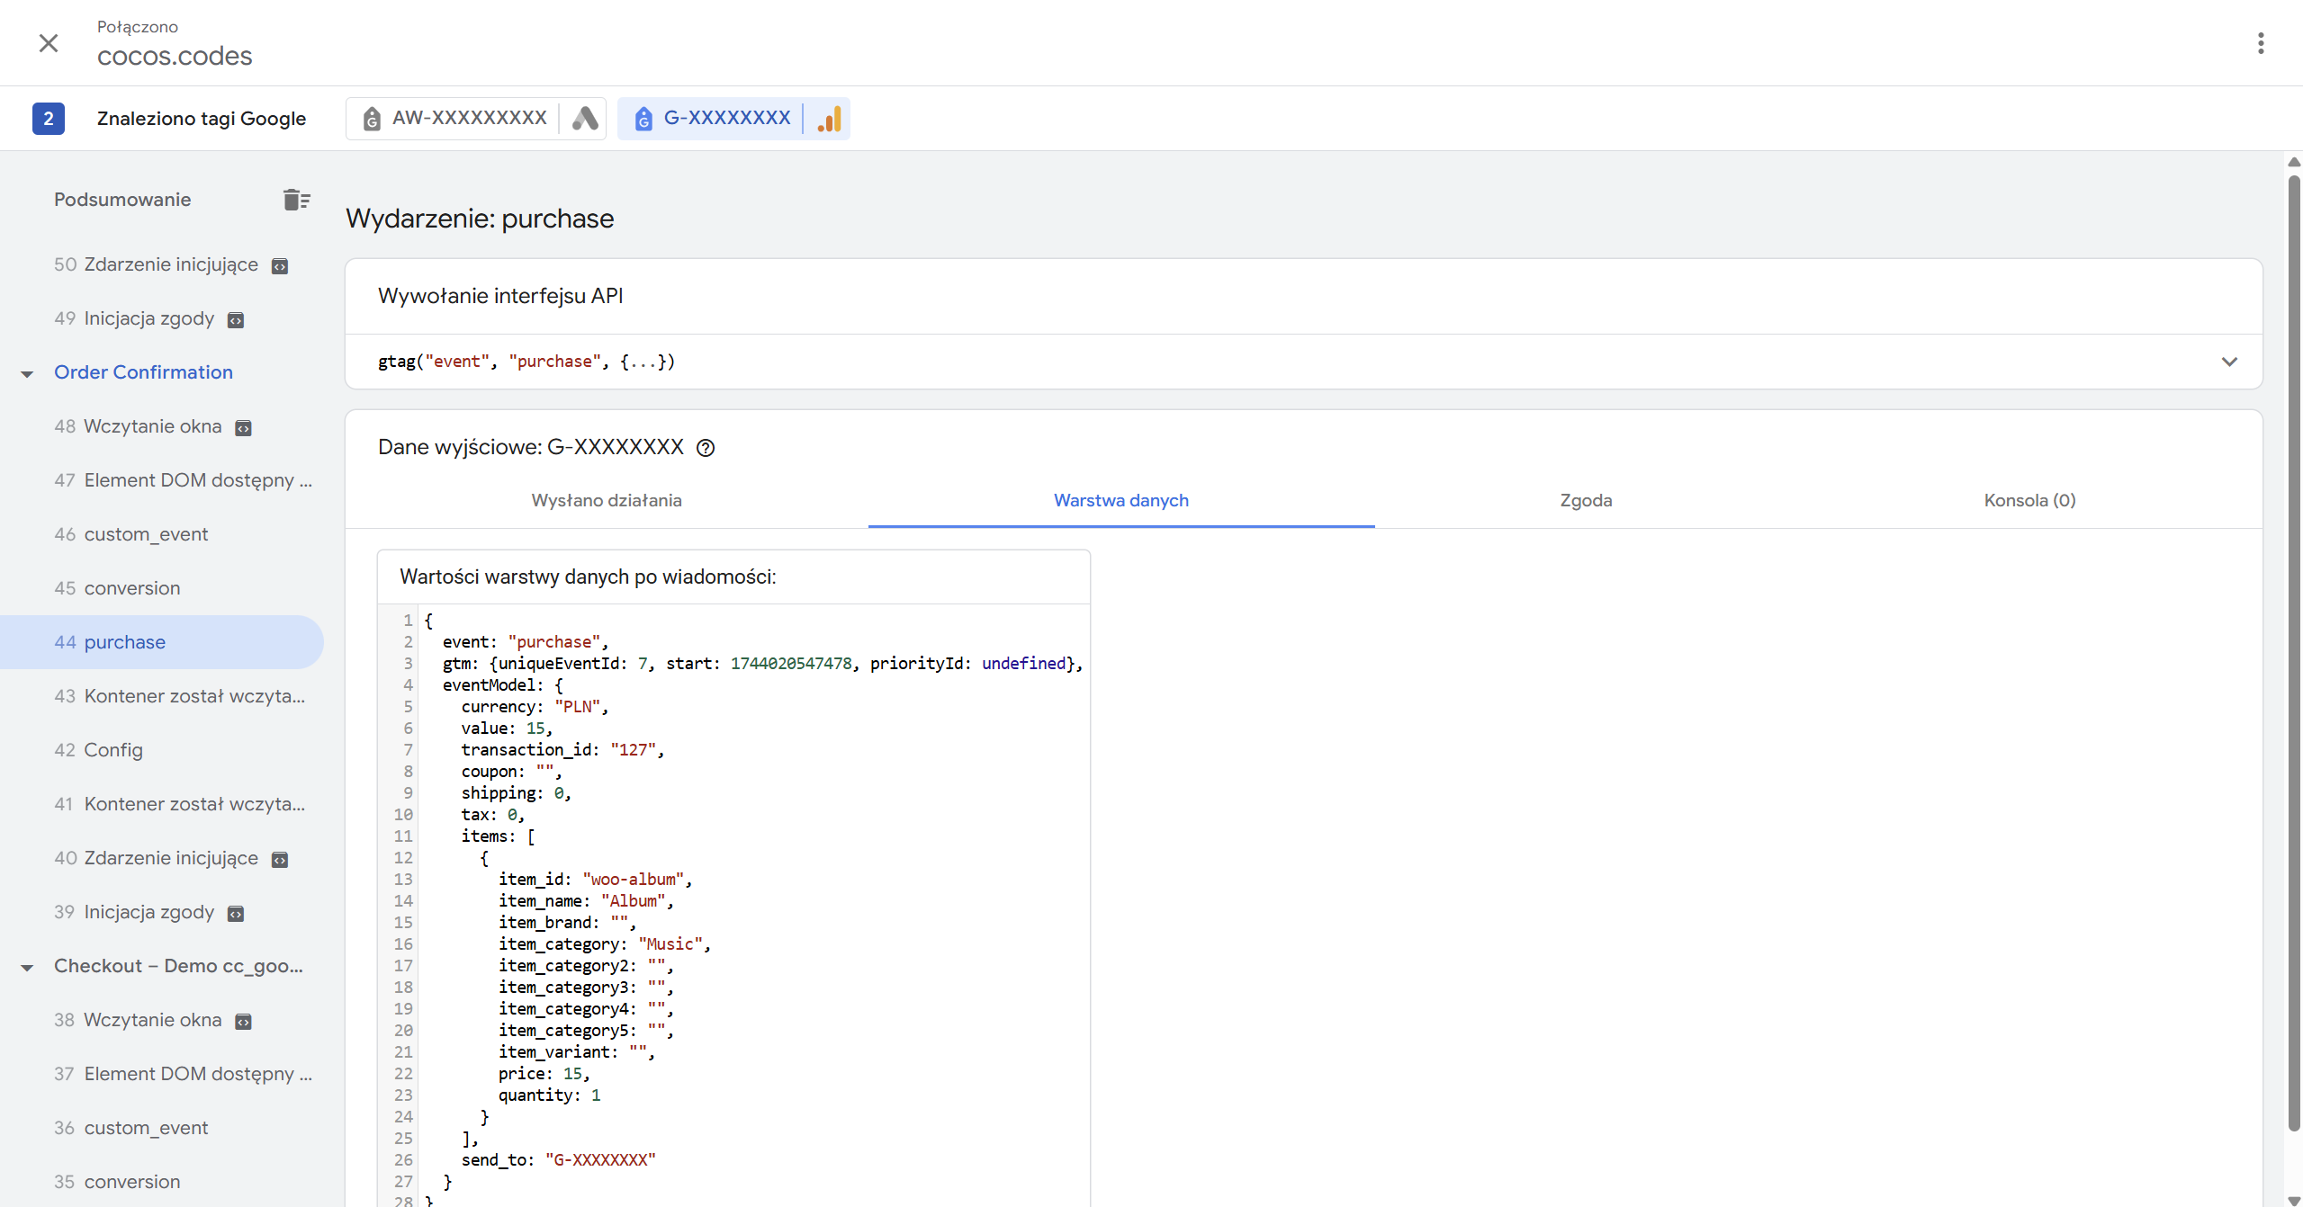Click code icon next to 39 Inicjacja zgody
The image size is (2303, 1207).
point(236,914)
